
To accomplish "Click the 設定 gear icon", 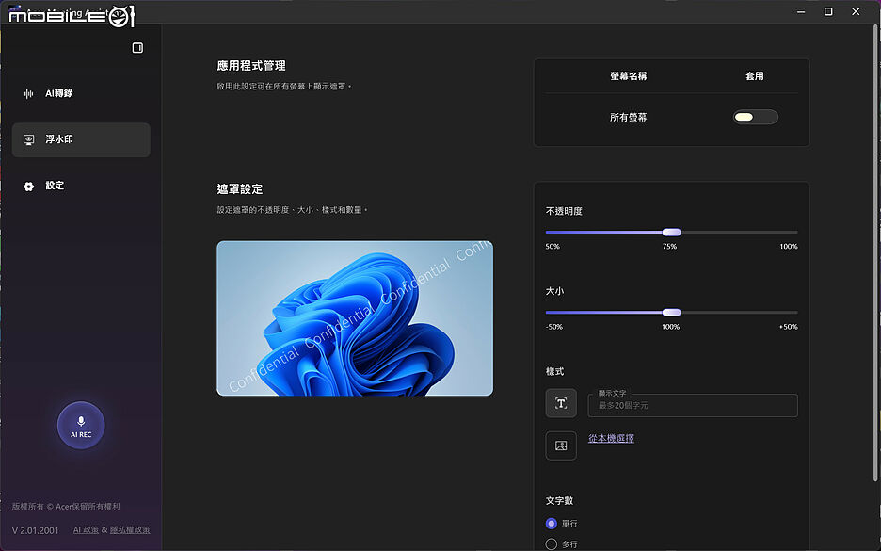I will 28,186.
